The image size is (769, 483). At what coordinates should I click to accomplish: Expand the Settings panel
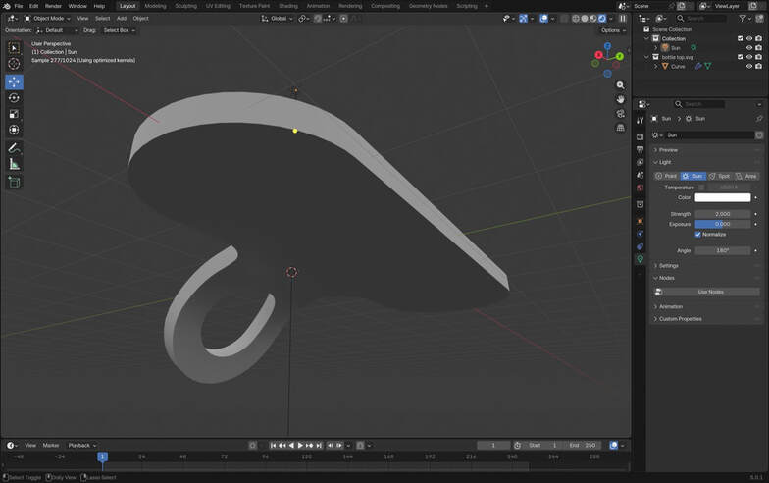pyautogui.click(x=668, y=265)
